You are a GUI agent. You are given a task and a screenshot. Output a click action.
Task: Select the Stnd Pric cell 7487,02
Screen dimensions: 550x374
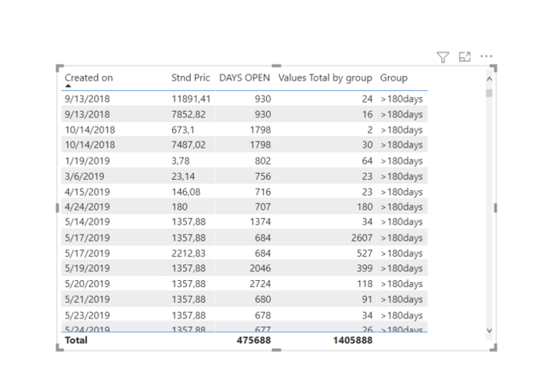[189, 145]
